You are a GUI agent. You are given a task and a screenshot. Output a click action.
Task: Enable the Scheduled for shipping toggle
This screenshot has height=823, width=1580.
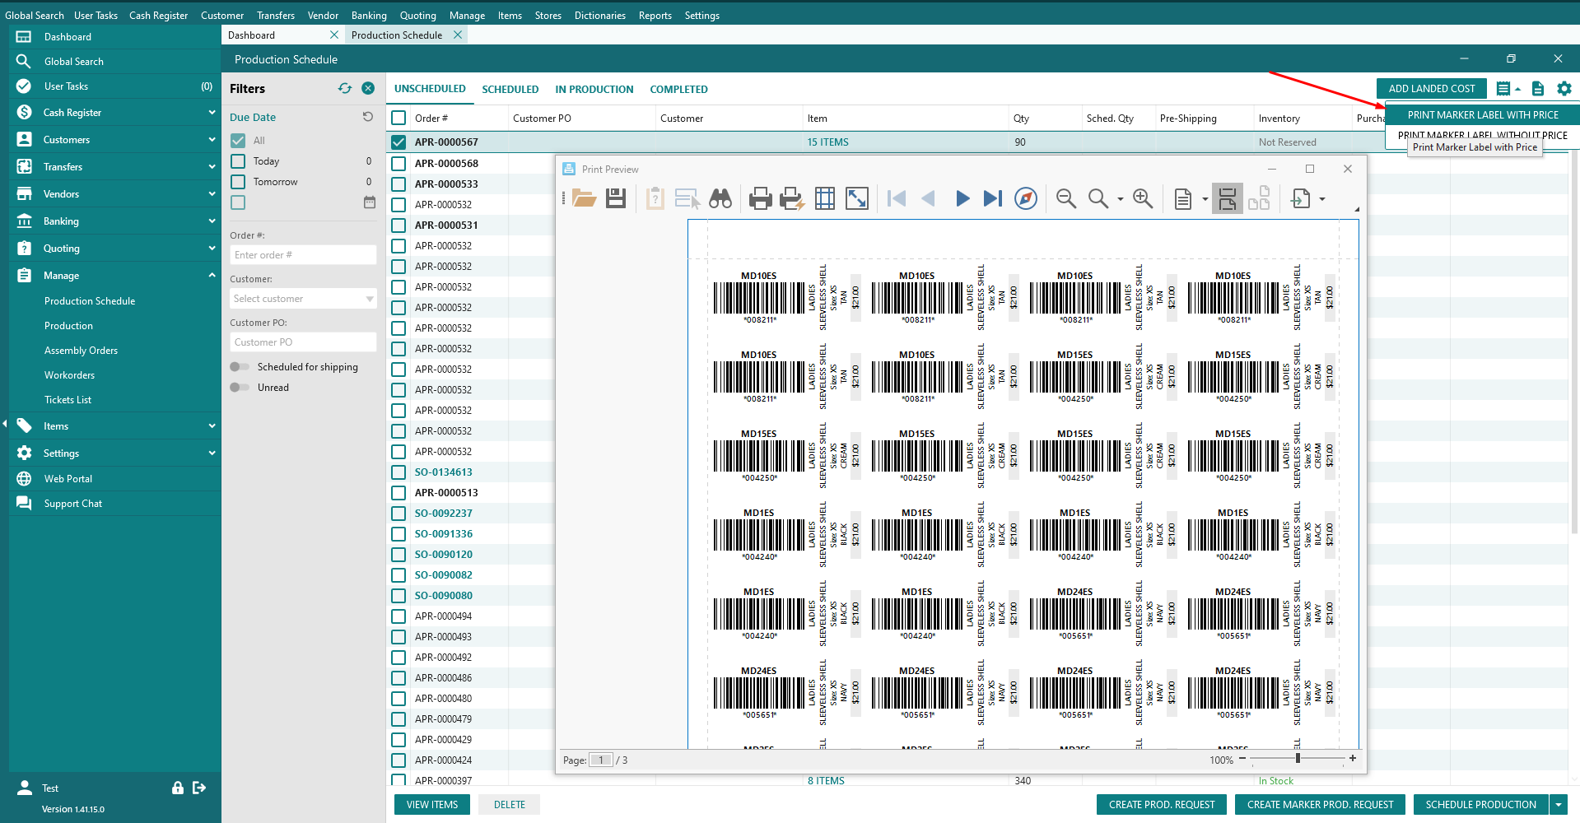[240, 367]
